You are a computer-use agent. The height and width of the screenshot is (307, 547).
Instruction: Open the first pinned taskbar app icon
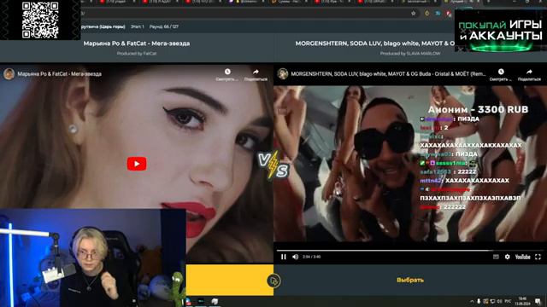(189, 301)
